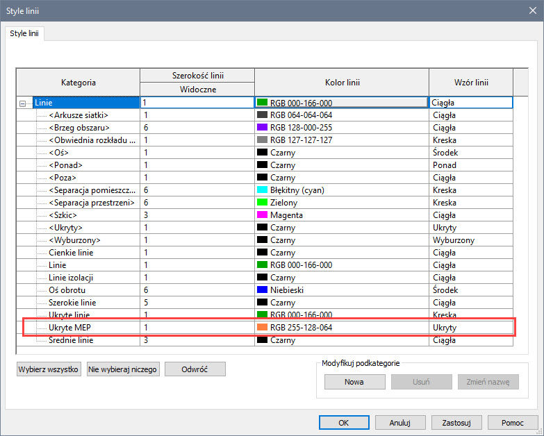Switch to the Style linii tab
The width and height of the screenshot is (544, 436).
point(24,33)
